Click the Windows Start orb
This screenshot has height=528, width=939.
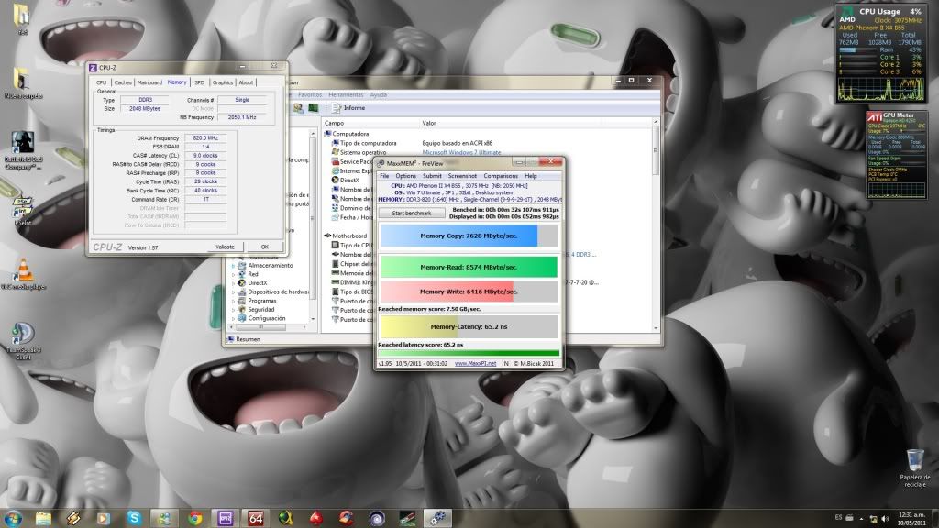[x=13, y=518]
